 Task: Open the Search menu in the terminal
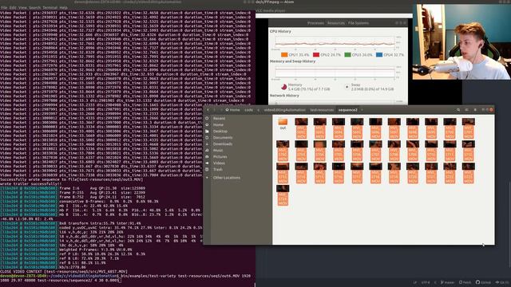point(35,7)
